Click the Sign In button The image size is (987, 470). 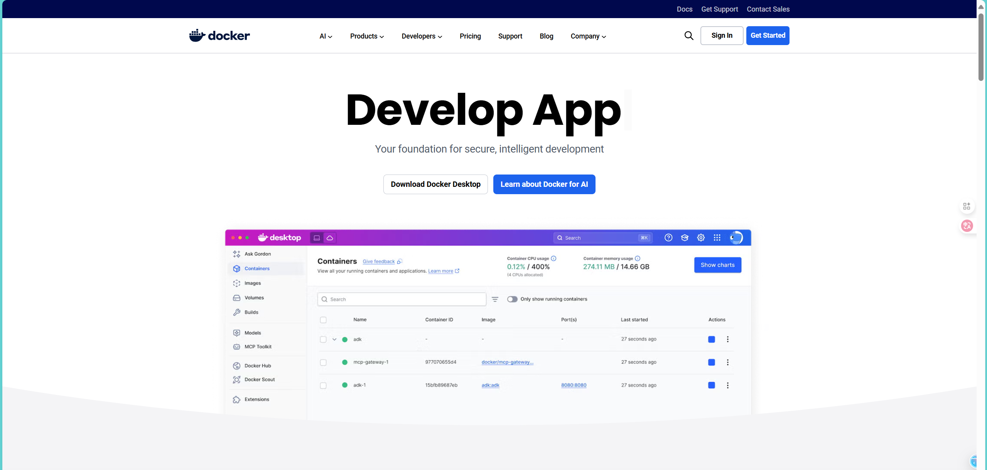point(722,35)
